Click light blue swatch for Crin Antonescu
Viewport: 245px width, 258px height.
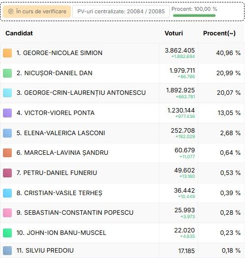[x=7, y=93]
